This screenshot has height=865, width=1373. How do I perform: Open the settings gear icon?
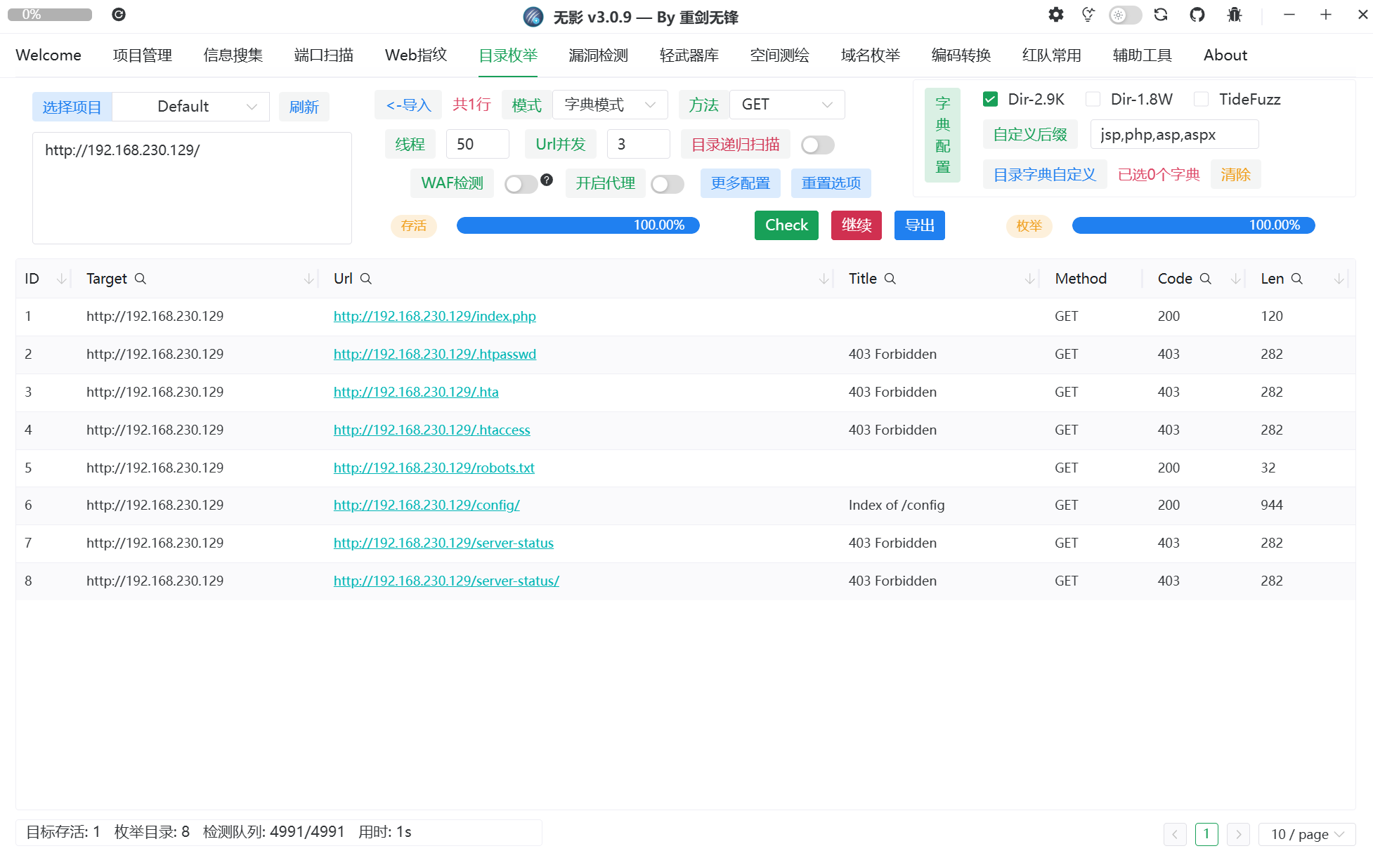click(x=1055, y=15)
